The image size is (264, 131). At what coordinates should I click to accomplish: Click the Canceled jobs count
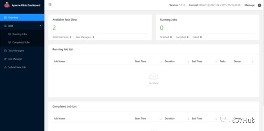[187, 37]
